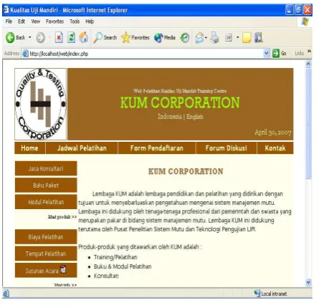Open Favorites star toolbar button
Image resolution: width=316 pixels, height=308 pixels.
(x=135, y=37)
